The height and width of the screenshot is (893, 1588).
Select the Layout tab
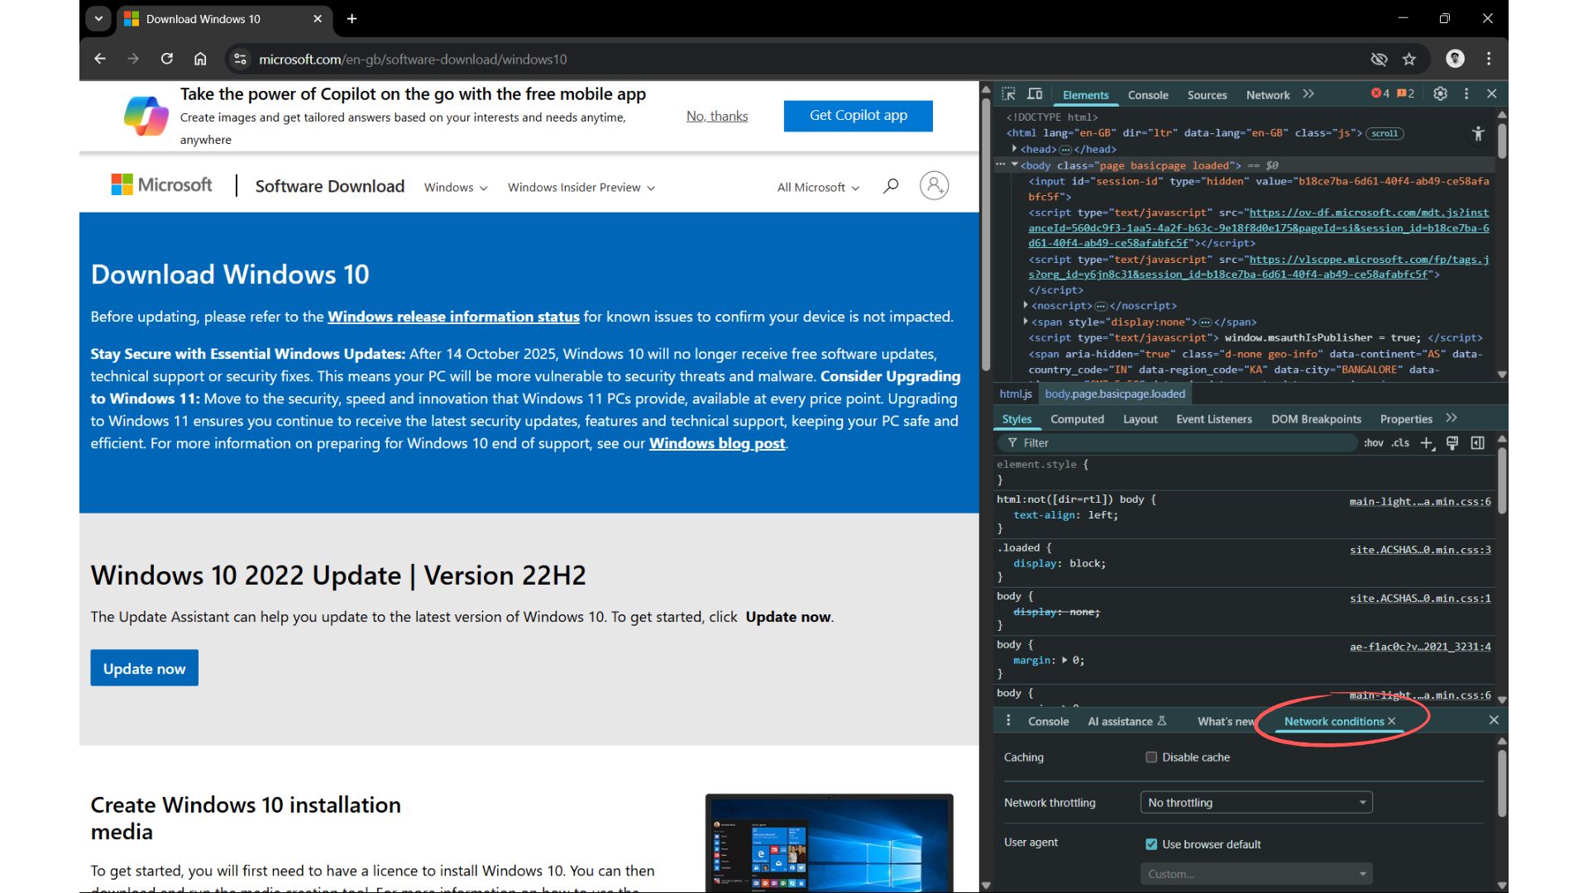tap(1140, 419)
